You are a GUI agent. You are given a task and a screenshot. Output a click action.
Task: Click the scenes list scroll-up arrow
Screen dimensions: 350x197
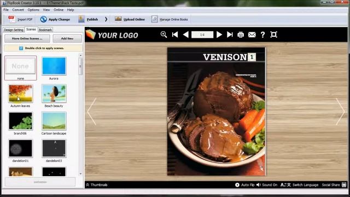click(80, 55)
